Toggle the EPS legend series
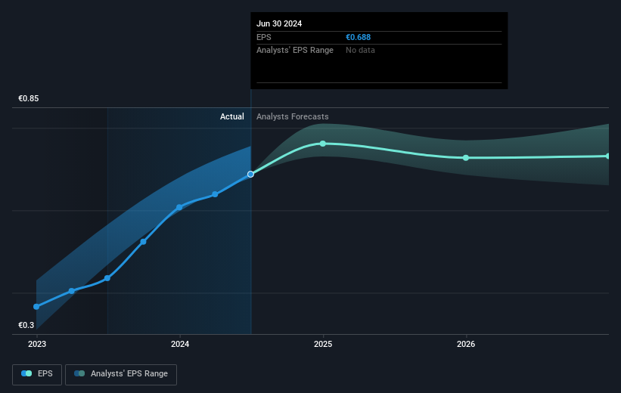The image size is (621, 393). (37, 374)
